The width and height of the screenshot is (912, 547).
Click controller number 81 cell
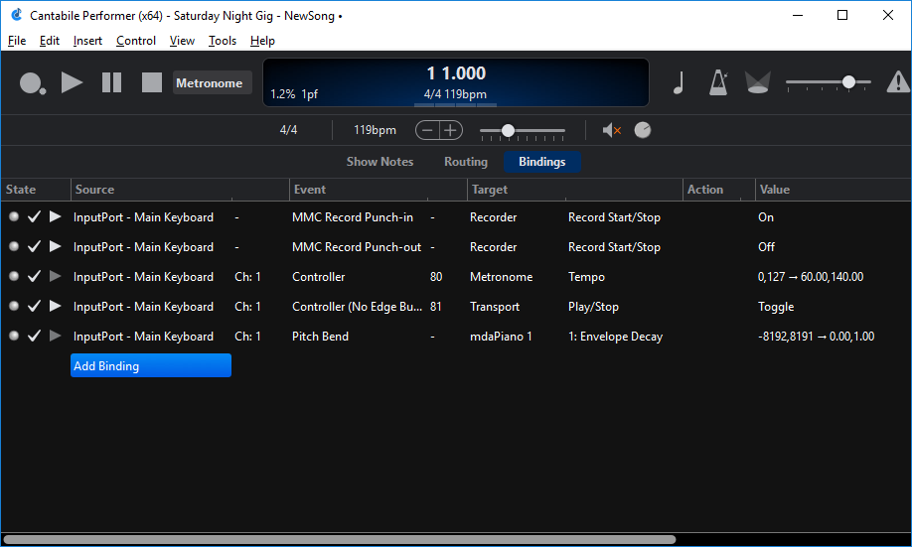pos(436,307)
